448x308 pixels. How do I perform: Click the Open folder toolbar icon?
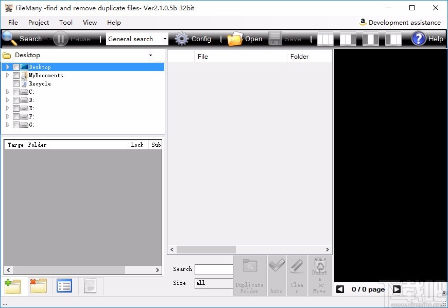[x=245, y=39]
